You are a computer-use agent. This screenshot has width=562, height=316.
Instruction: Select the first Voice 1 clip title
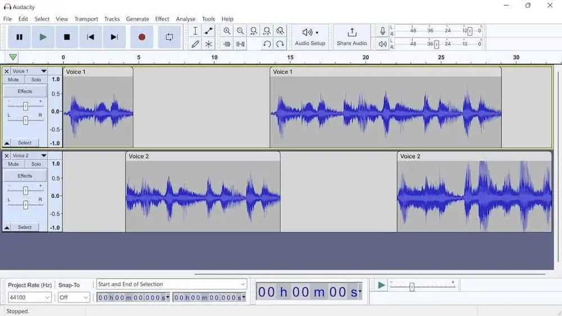pos(76,72)
